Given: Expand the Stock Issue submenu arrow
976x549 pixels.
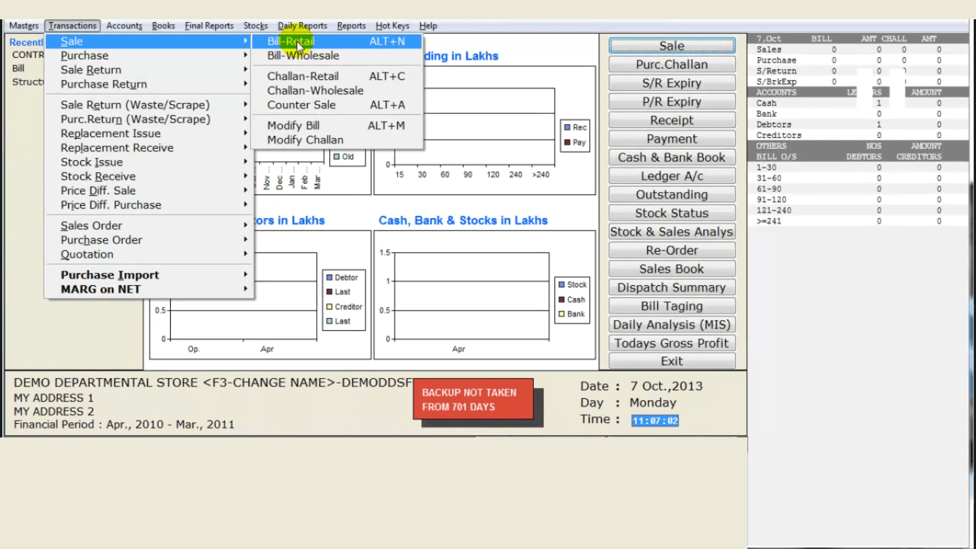Looking at the screenshot, I should pos(245,162).
